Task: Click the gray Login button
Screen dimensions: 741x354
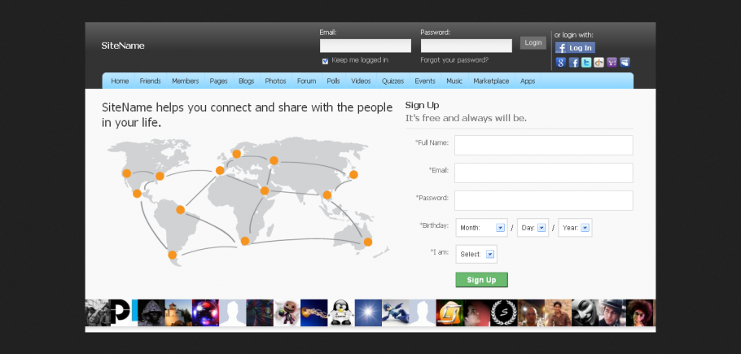Action: point(533,43)
